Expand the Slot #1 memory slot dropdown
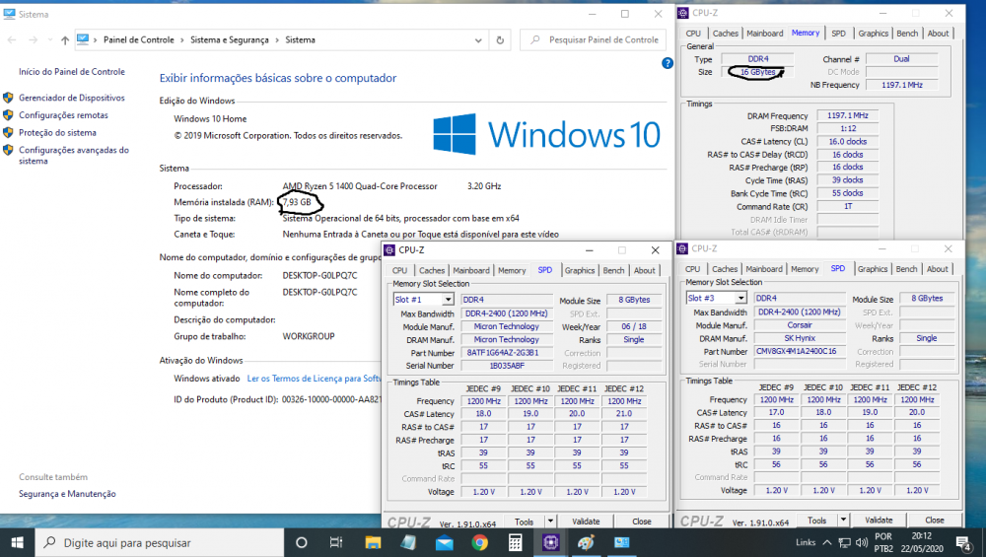Screen dimensions: 986x557 click(x=448, y=299)
